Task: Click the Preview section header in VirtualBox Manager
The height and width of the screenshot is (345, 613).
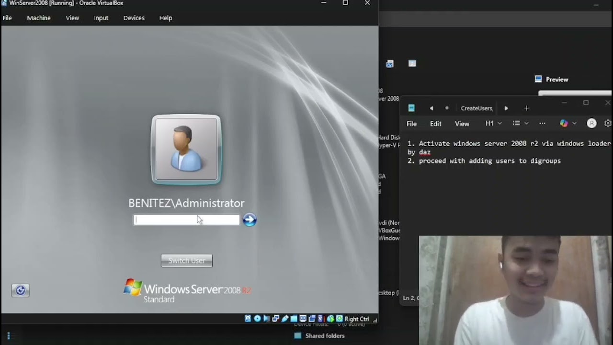Action: pos(552,80)
